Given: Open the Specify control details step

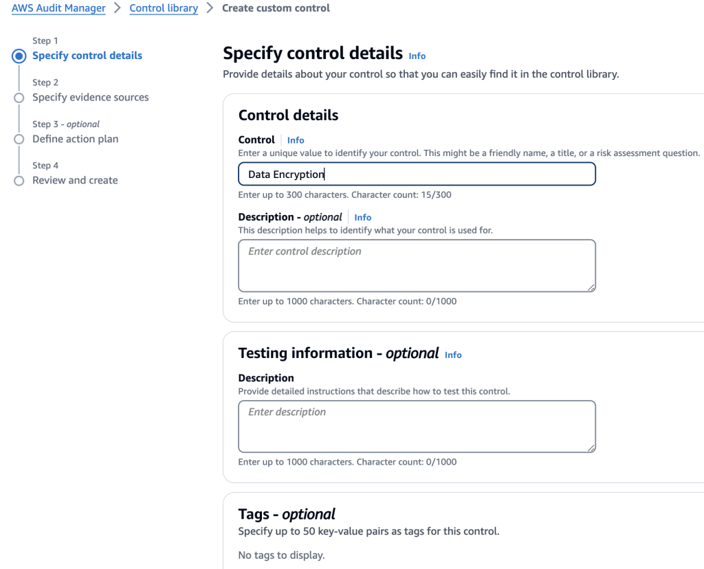Looking at the screenshot, I should click(87, 56).
